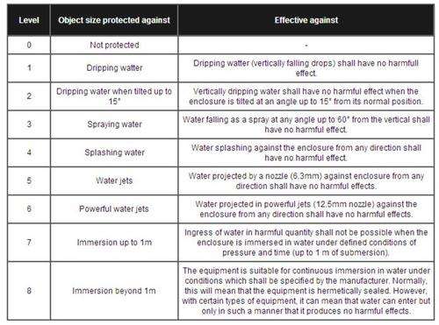Select the Not protected cell
The height and width of the screenshot is (325, 439).
114,45
